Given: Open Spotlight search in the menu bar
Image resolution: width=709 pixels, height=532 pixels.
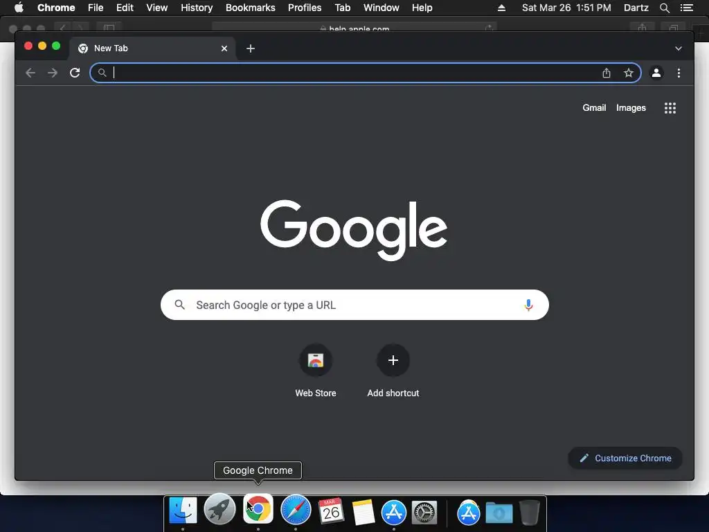Looking at the screenshot, I should pos(664,8).
